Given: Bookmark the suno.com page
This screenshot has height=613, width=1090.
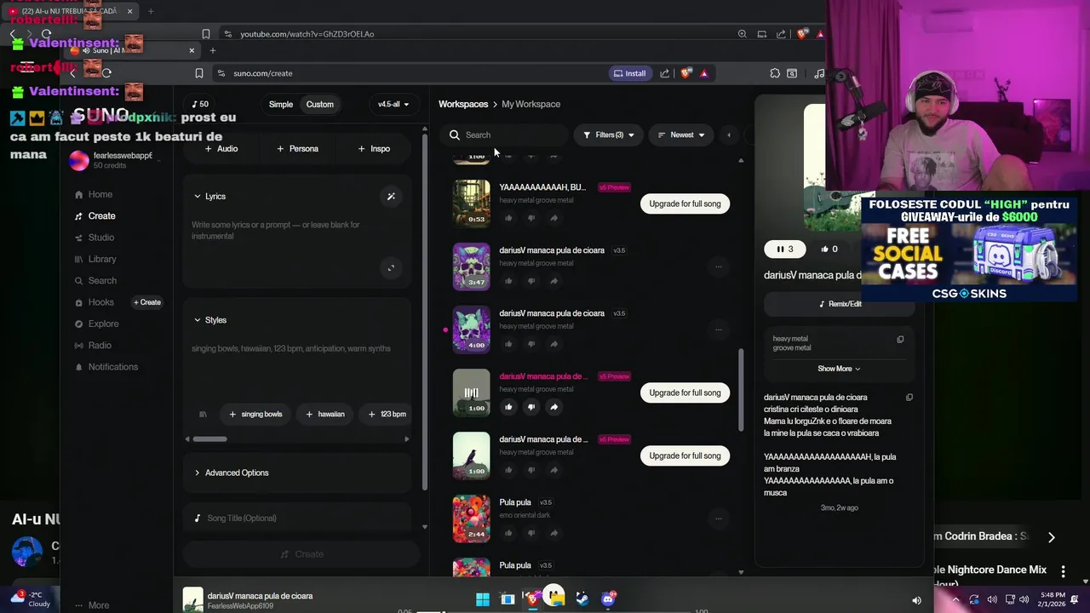Looking at the screenshot, I should (x=198, y=73).
